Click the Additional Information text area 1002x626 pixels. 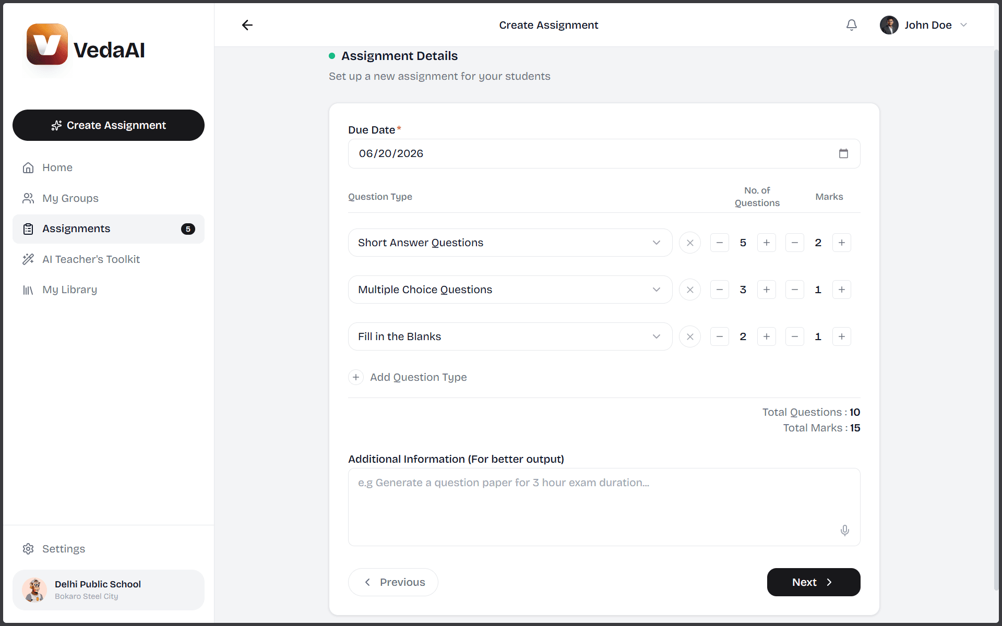(x=604, y=507)
